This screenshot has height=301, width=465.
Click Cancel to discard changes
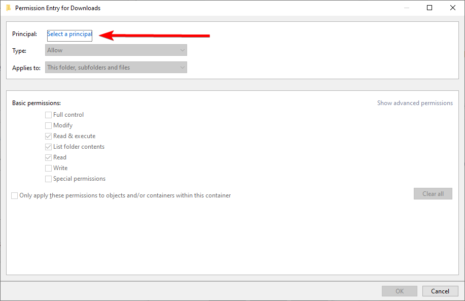click(440, 291)
